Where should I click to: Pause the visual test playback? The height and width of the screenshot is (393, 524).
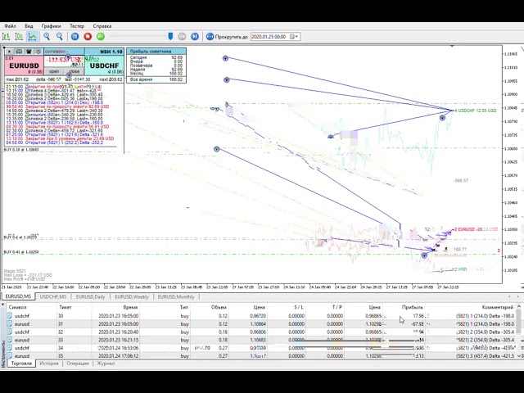click(75, 36)
